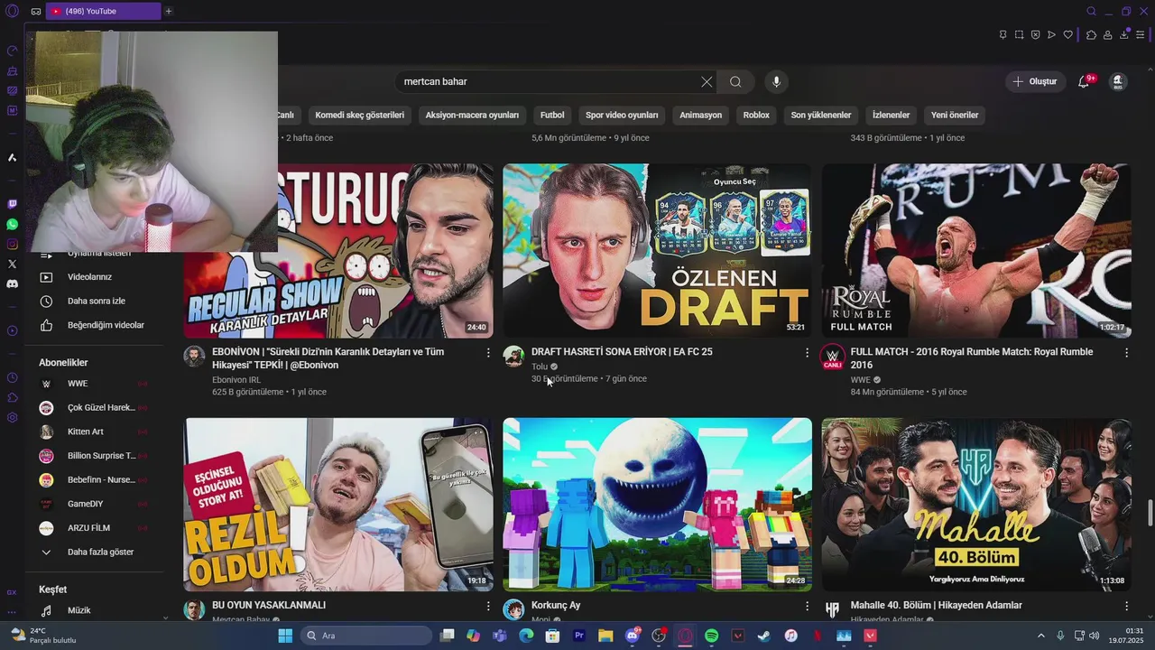Image resolution: width=1155 pixels, height=650 pixels.
Task: Open the sidebar history clock icon
Action: 12,377
